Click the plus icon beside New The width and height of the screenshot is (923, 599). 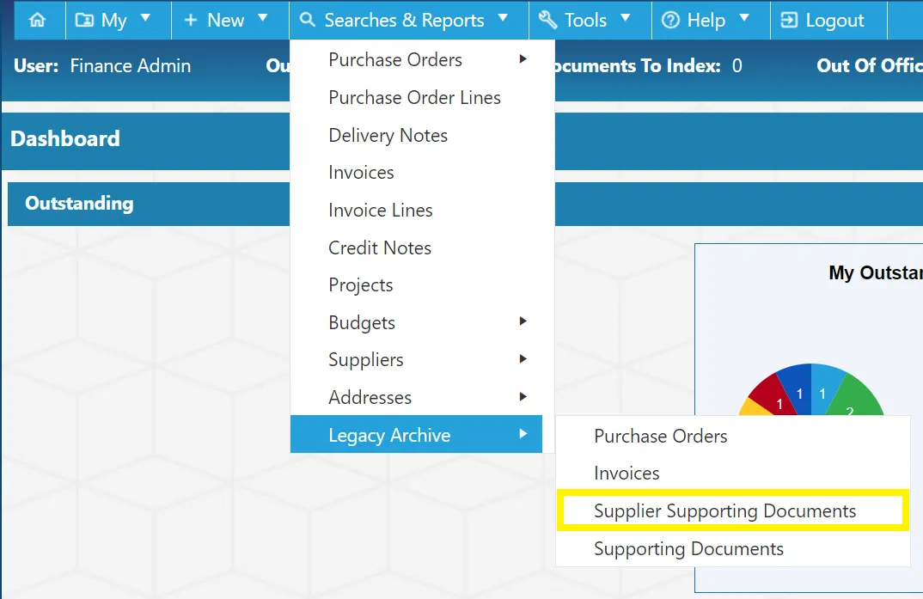click(191, 21)
